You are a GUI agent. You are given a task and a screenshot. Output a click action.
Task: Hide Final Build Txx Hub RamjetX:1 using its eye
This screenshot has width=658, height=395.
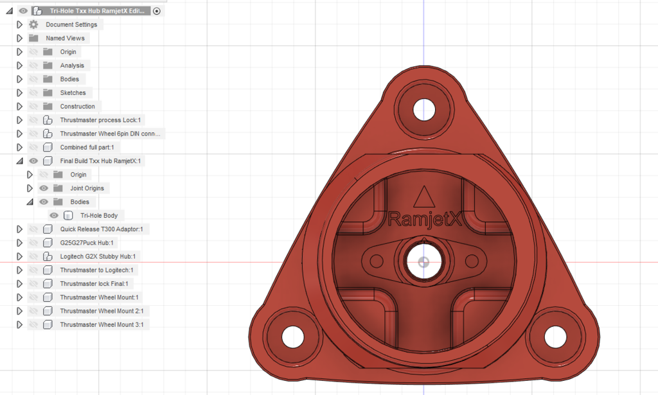click(33, 161)
